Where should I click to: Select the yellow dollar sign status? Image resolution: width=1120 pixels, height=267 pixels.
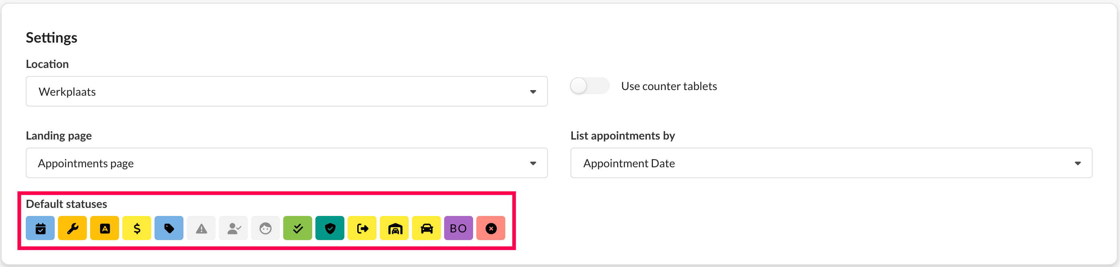[137, 228]
